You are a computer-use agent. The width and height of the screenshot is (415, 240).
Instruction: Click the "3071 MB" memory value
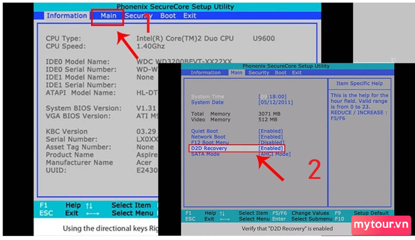269,114
